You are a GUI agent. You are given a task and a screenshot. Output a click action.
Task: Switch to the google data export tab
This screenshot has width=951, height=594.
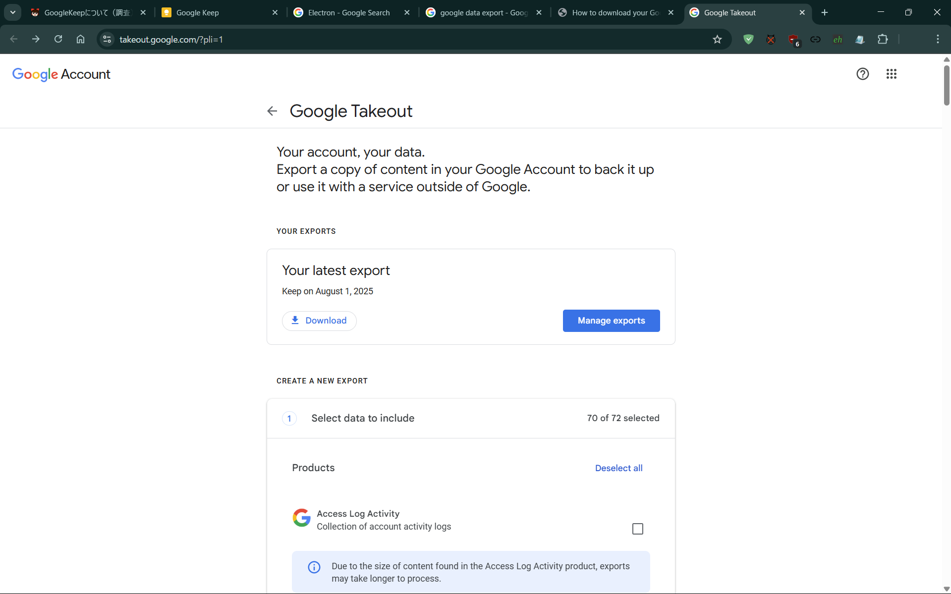484,12
